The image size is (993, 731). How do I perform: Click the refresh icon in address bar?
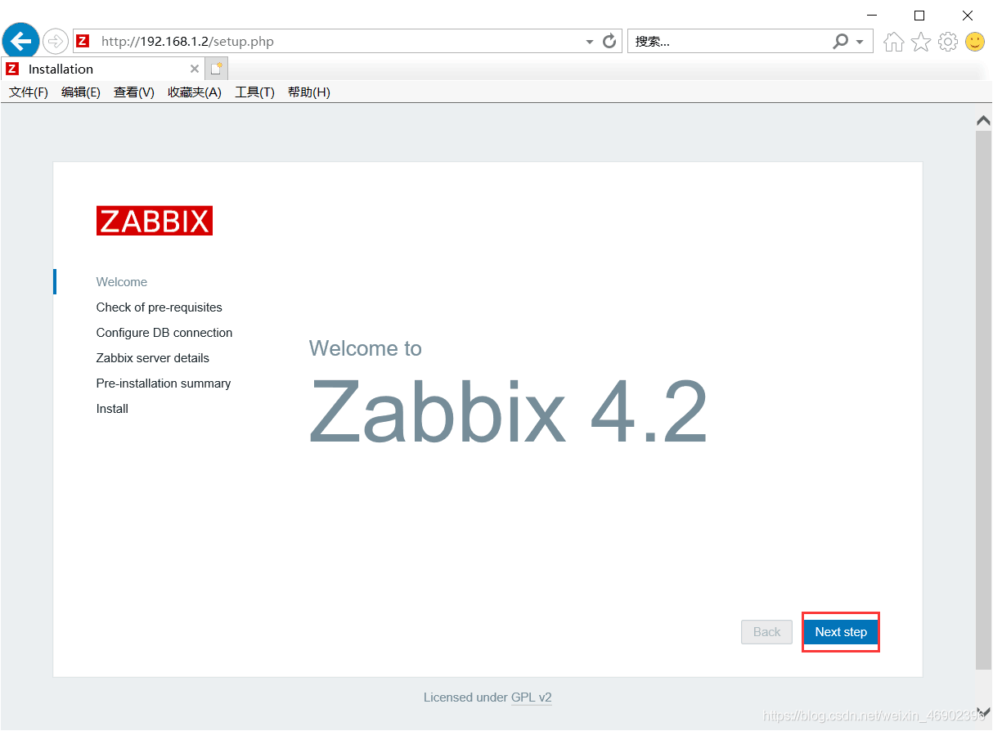tap(609, 41)
